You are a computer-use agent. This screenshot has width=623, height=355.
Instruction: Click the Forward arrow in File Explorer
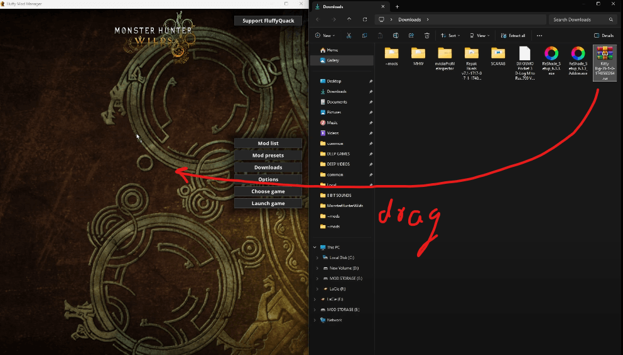333,19
